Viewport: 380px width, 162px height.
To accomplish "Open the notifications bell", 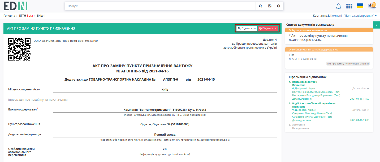I will pos(339,6).
